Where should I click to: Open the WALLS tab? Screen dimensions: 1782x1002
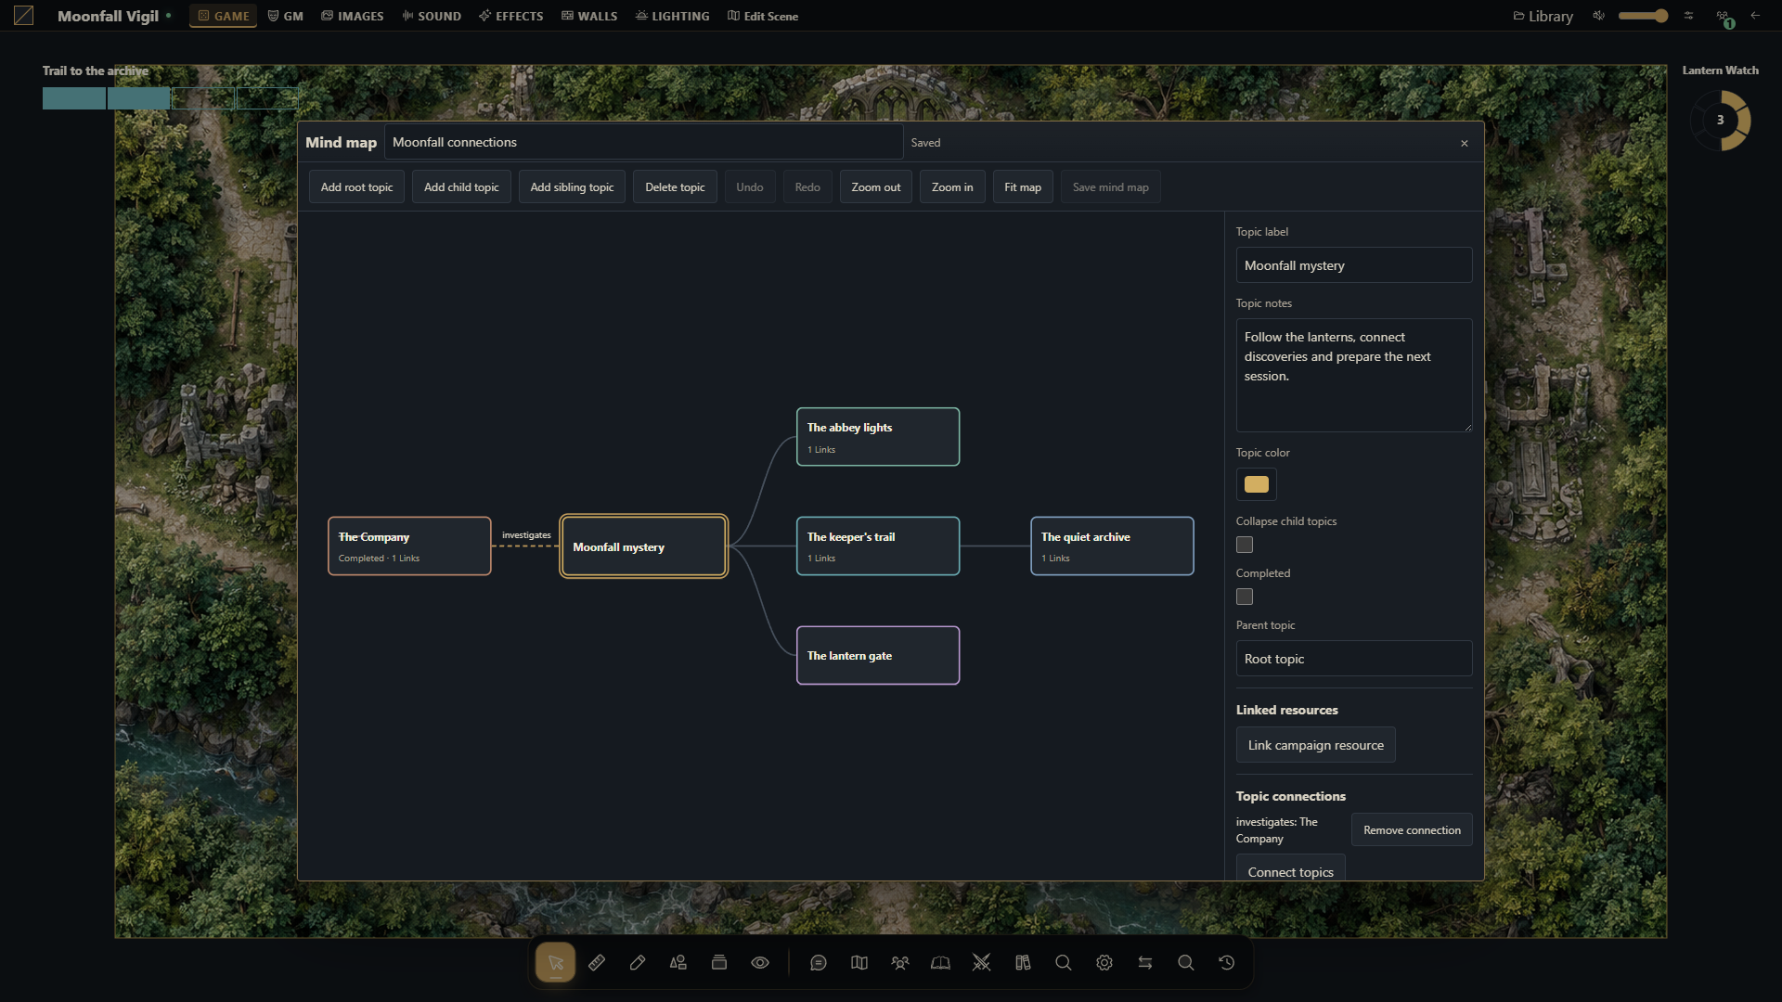tap(589, 16)
